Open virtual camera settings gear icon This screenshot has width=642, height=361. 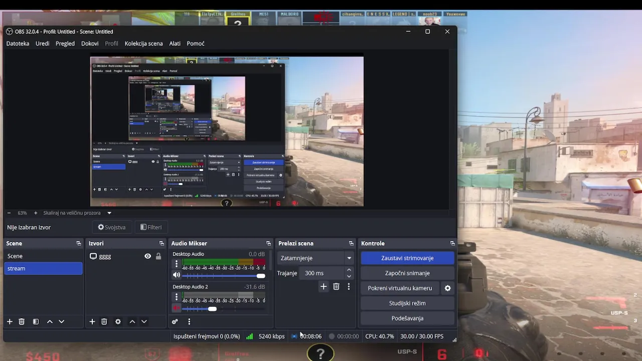447,288
